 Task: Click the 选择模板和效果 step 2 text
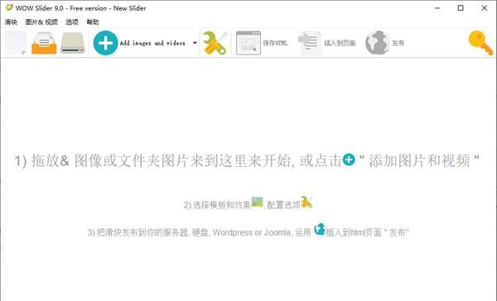[x=221, y=205]
